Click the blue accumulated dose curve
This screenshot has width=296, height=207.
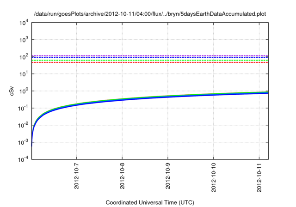(x=150, y=98)
